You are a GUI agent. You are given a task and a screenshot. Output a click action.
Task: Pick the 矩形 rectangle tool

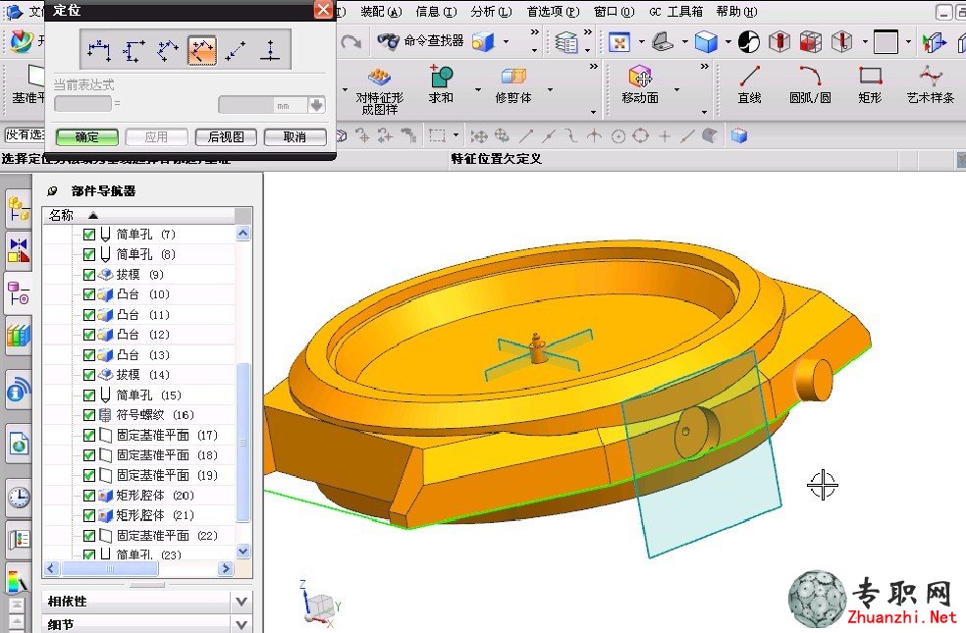tap(870, 85)
